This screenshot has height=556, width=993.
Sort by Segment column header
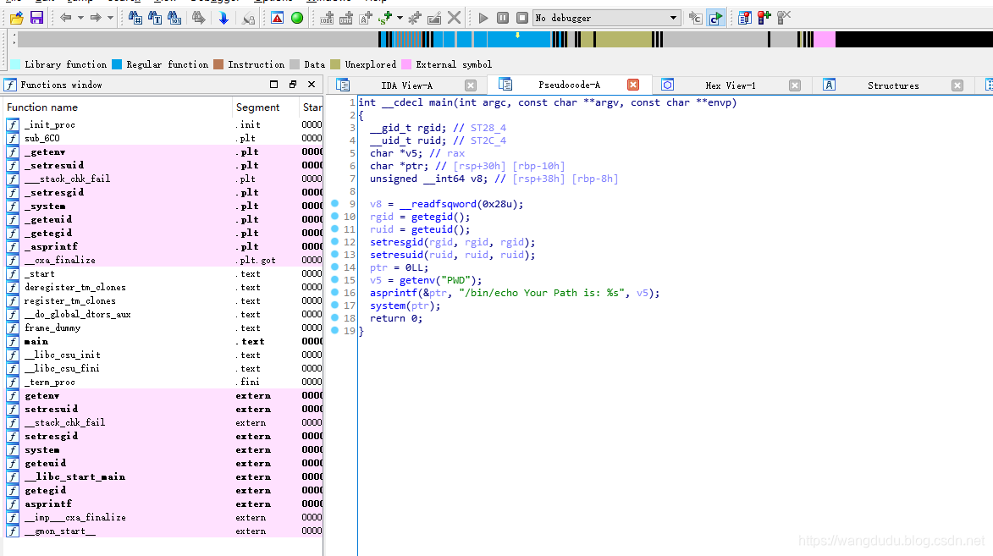tap(265, 107)
